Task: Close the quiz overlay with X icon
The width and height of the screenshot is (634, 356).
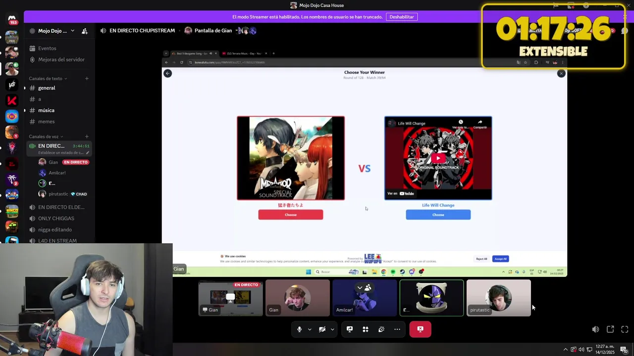Action: (x=561, y=73)
